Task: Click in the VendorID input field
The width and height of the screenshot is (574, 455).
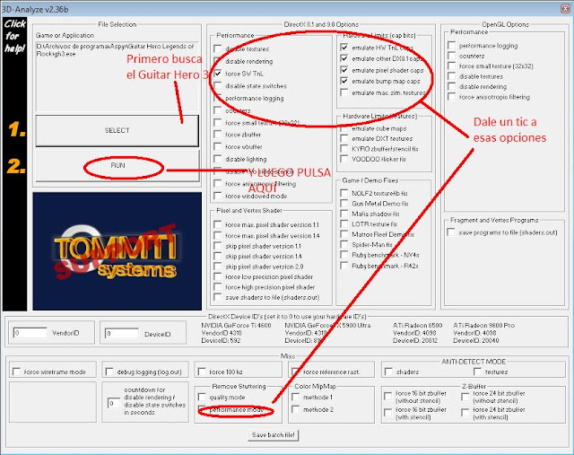Action: 30,333
